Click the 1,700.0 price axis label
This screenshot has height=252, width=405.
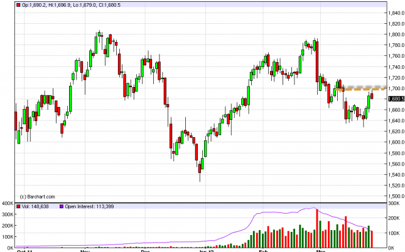pos(396,88)
